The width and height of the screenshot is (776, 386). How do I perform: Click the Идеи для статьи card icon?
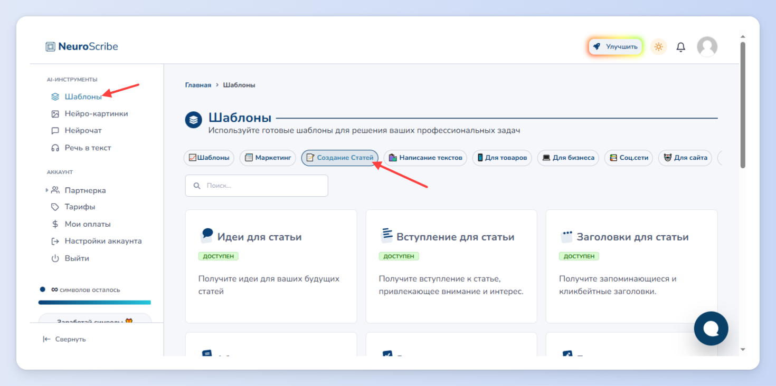click(x=206, y=235)
